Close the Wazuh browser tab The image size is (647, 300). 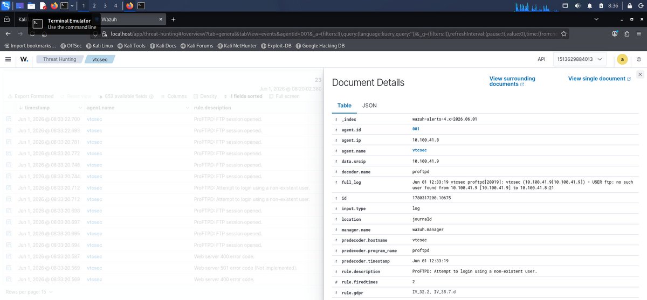pos(160,19)
